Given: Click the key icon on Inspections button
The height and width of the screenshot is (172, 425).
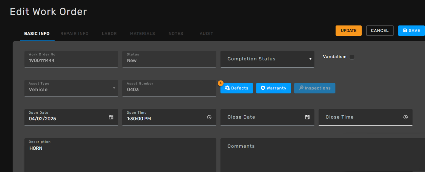Looking at the screenshot, I should pos(301,88).
